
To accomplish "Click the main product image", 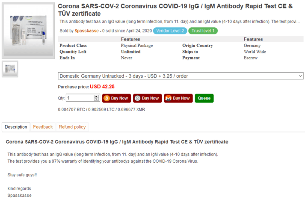I will (28, 31).
